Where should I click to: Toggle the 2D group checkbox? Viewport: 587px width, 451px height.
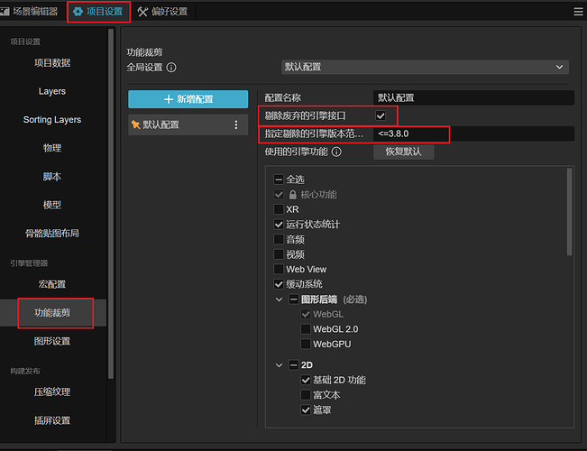pyautogui.click(x=294, y=364)
